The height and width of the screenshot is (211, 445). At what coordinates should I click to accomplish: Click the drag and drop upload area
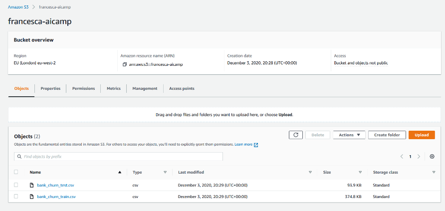tap(224, 115)
